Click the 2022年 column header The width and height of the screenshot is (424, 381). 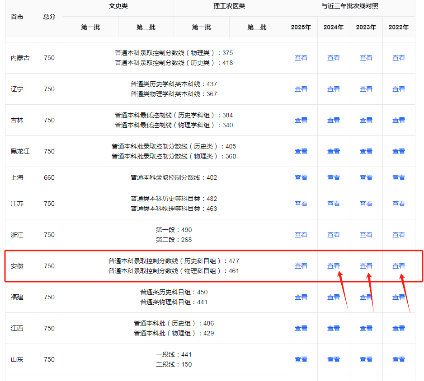pos(399,27)
